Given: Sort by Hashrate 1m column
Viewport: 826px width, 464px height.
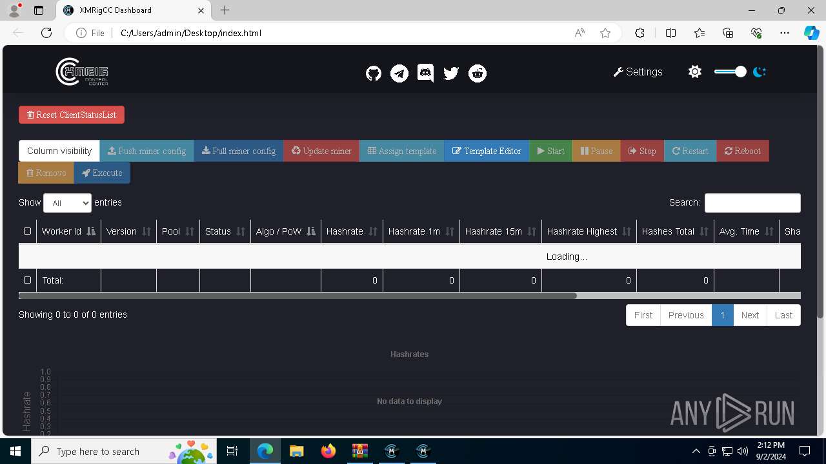Looking at the screenshot, I should [421, 231].
